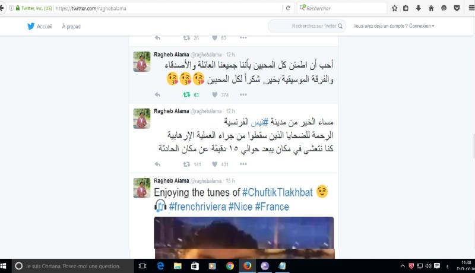Expand the Connexion login dropdown
Image resolution: width=475 pixels, height=273 pixels.
(422, 26)
